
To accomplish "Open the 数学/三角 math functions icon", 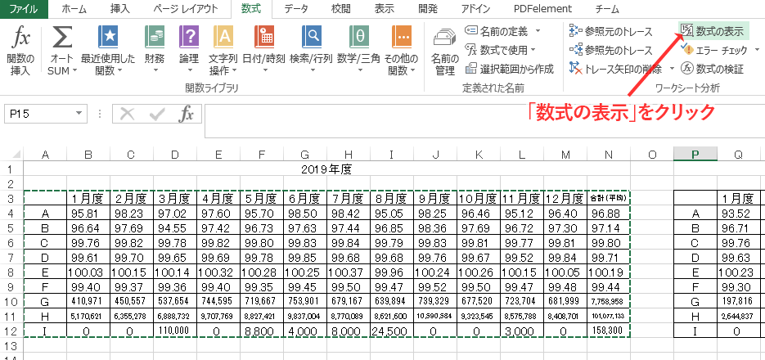I will (358, 37).
